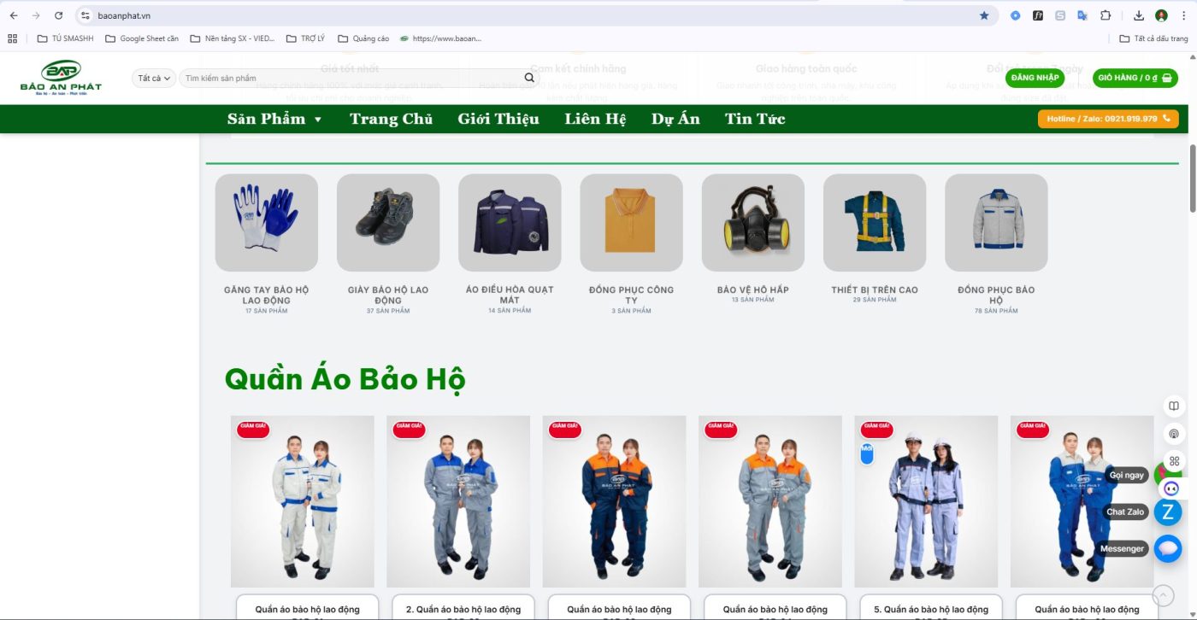1197x620 pixels.
Task: Click the ĐĂNG NHẬP button
Action: (1035, 77)
